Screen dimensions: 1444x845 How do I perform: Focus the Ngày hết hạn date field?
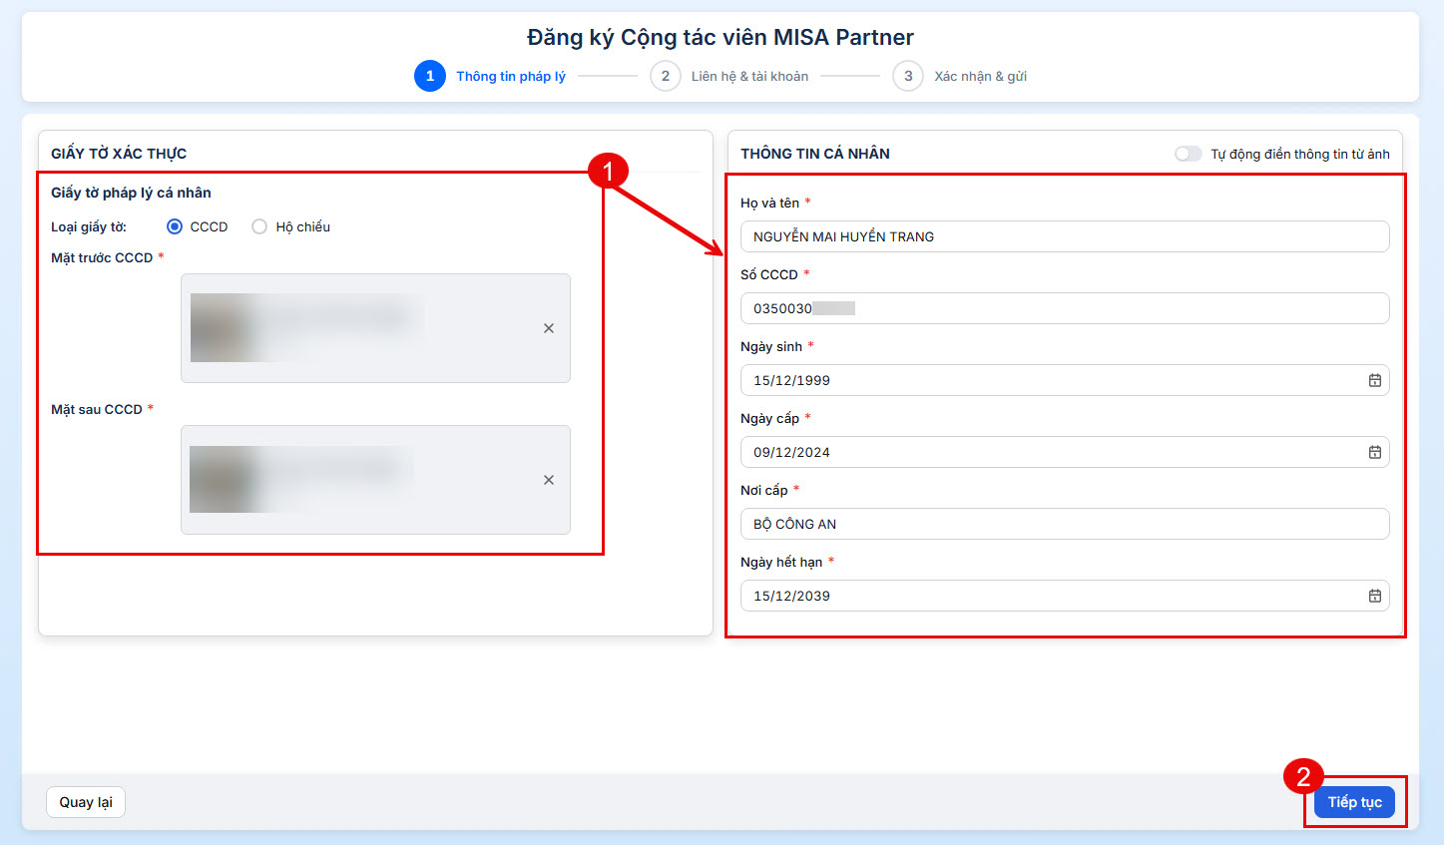[1065, 596]
